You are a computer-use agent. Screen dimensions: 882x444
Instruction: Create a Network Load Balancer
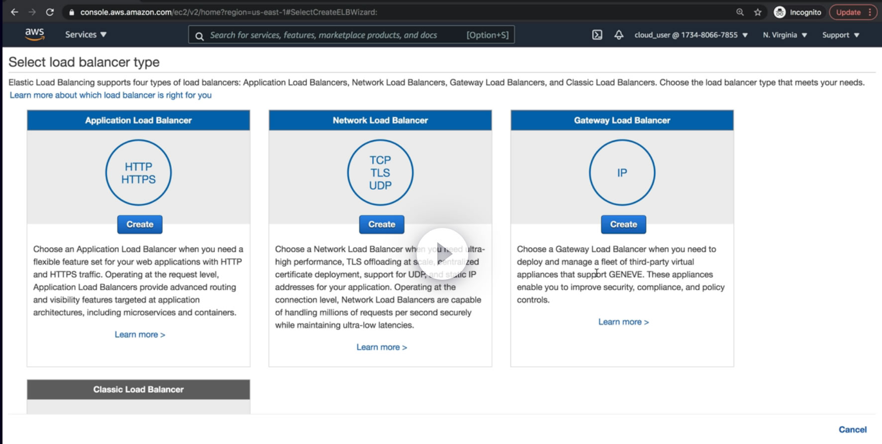click(x=382, y=224)
